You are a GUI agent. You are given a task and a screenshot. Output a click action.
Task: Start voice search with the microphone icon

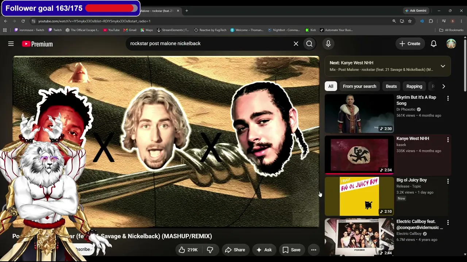click(328, 44)
